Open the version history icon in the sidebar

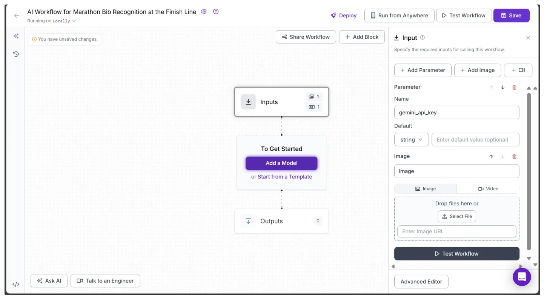tap(16, 54)
